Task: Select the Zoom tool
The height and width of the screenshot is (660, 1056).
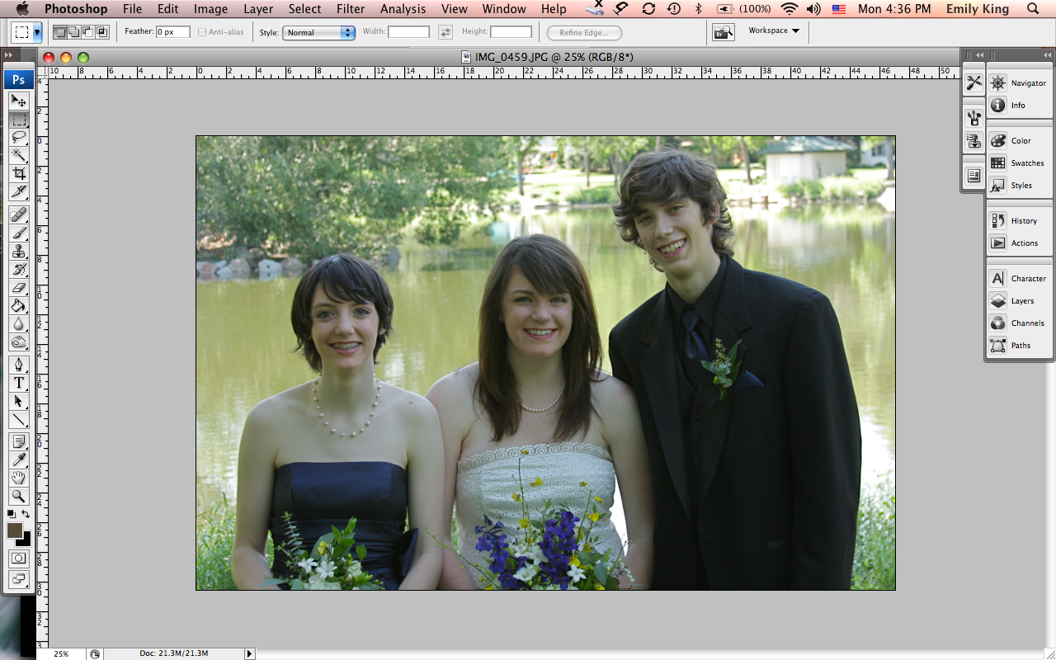Action: coord(18,496)
